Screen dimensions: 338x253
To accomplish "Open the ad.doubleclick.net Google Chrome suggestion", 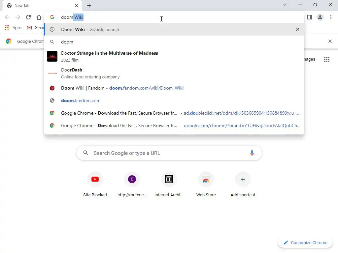I will tap(174, 113).
